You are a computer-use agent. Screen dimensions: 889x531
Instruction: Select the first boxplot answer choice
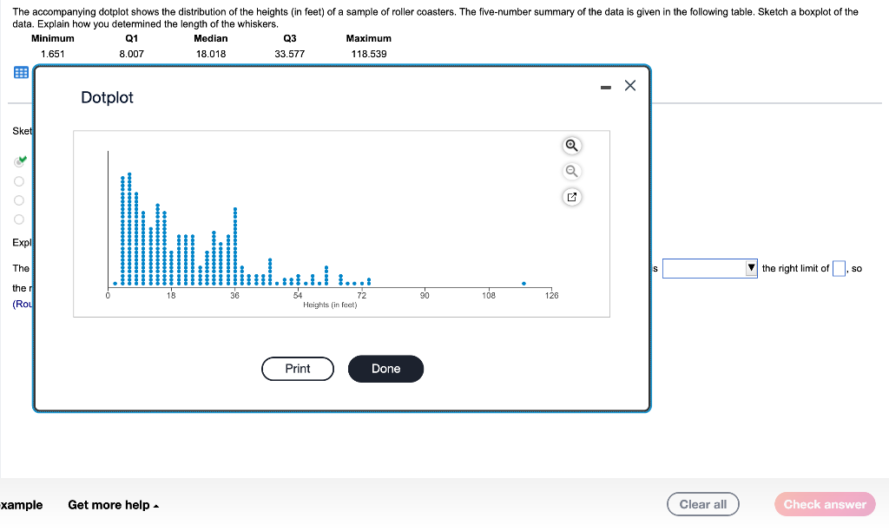(18, 160)
